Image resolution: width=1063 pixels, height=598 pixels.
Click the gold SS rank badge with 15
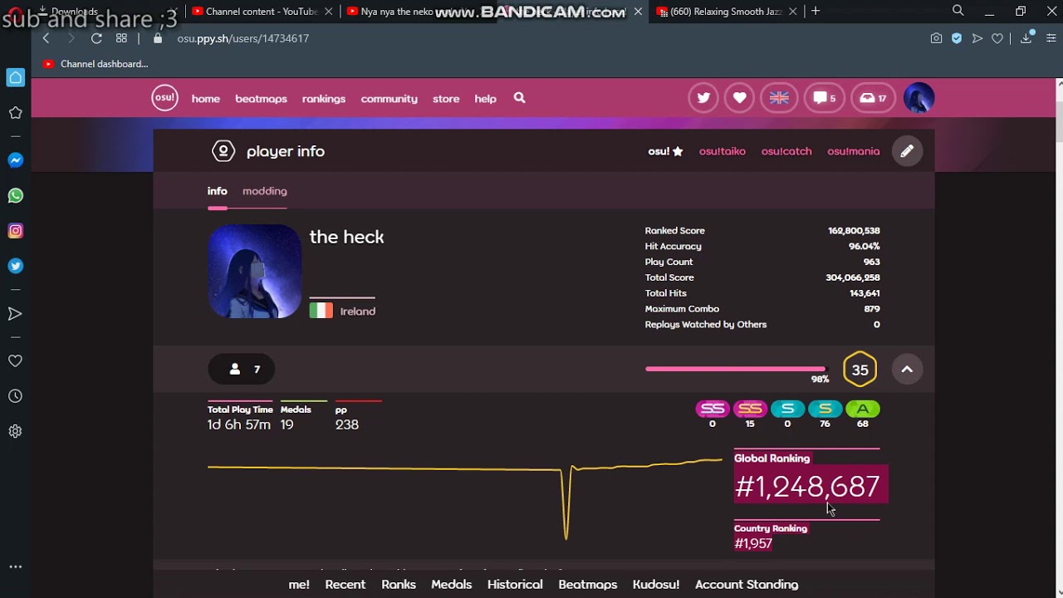point(750,409)
